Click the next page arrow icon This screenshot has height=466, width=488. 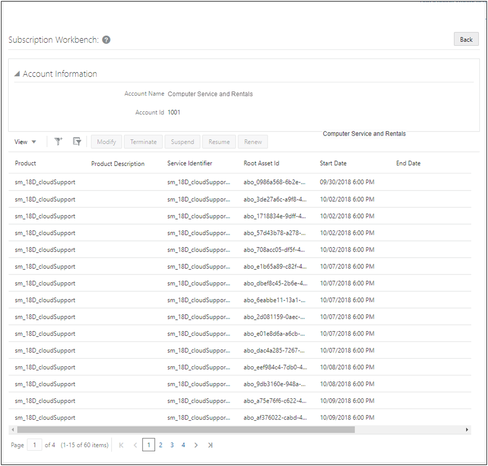(196, 445)
